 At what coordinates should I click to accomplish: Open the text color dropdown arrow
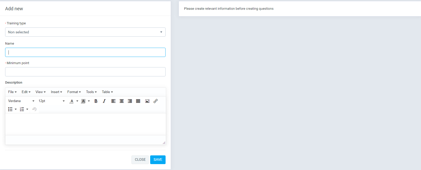coord(77,101)
